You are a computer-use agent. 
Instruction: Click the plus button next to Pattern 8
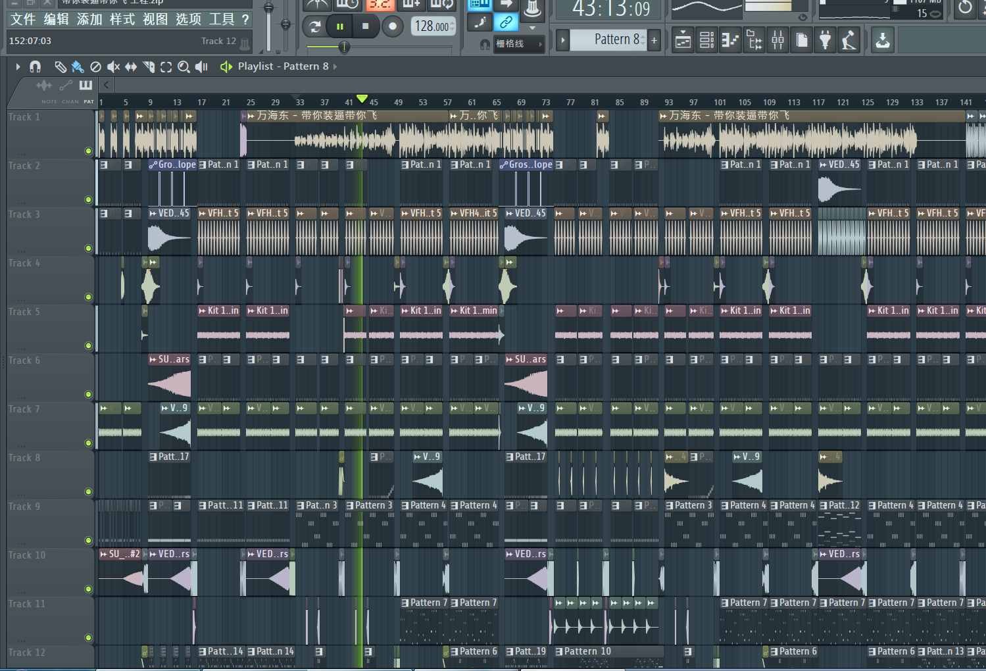(654, 40)
